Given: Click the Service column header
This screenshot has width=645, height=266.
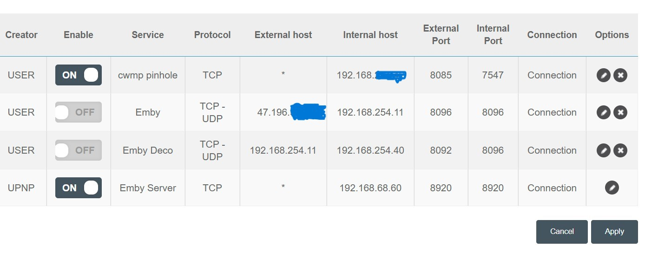Looking at the screenshot, I should (148, 35).
